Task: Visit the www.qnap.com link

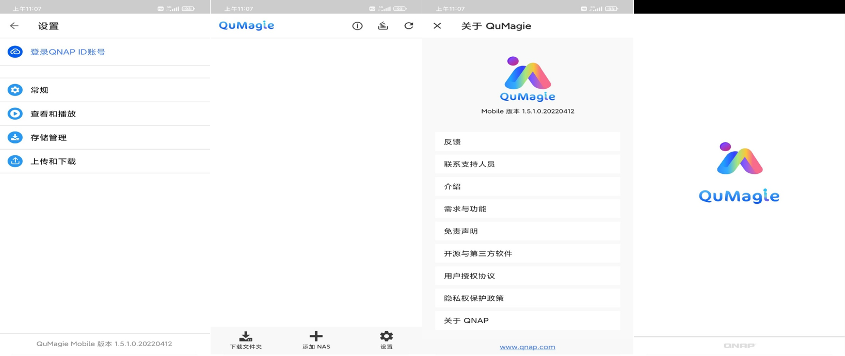Action: [x=528, y=347]
